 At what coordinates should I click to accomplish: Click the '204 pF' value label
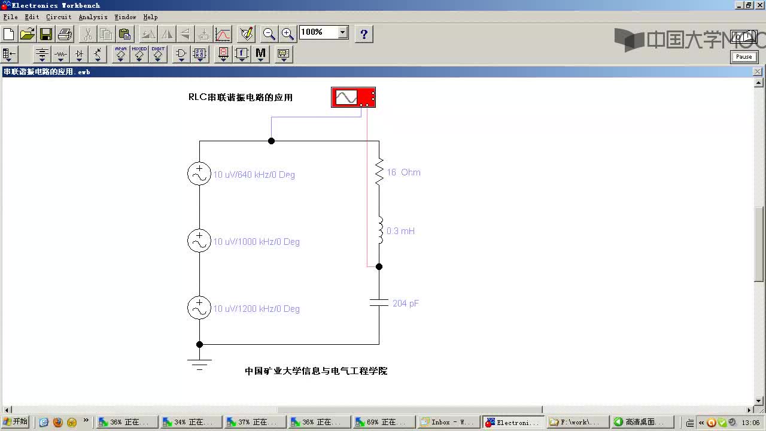pyautogui.click(x=406, y=303)
